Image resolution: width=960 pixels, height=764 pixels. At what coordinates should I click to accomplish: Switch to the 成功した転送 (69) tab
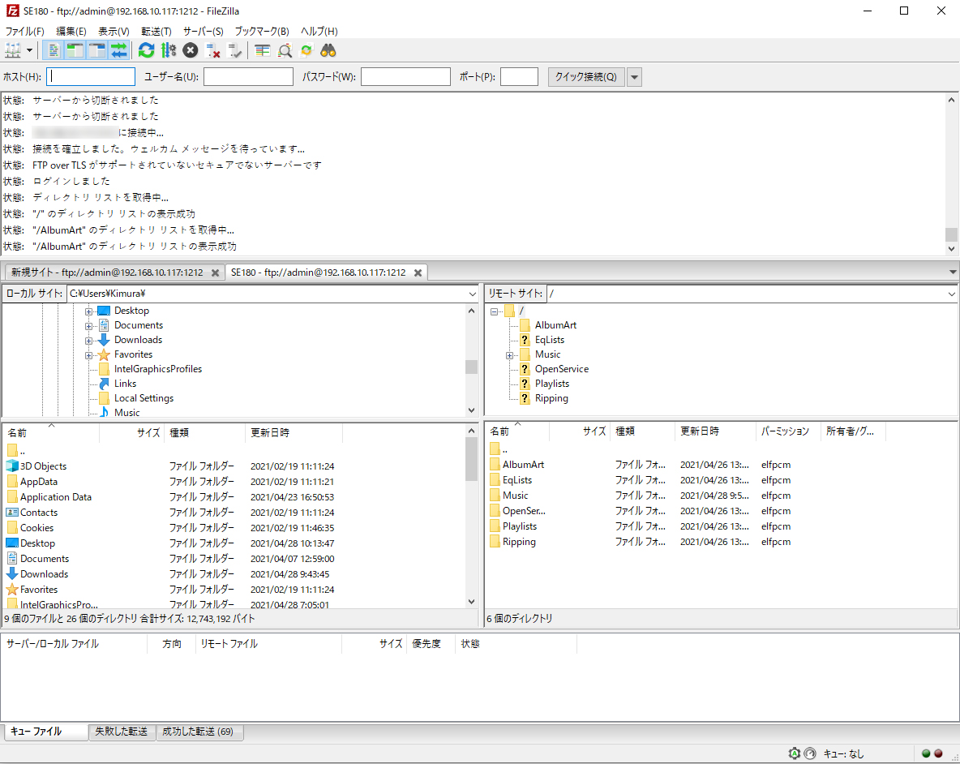tap(198, 732)
